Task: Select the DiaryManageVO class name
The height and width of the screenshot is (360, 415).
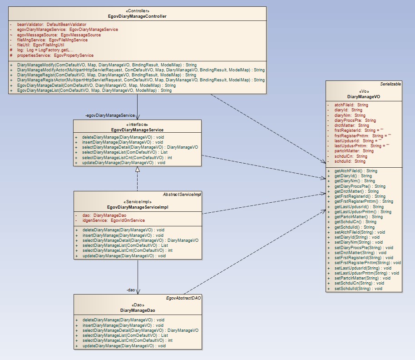Action: [x=363, y=97]
